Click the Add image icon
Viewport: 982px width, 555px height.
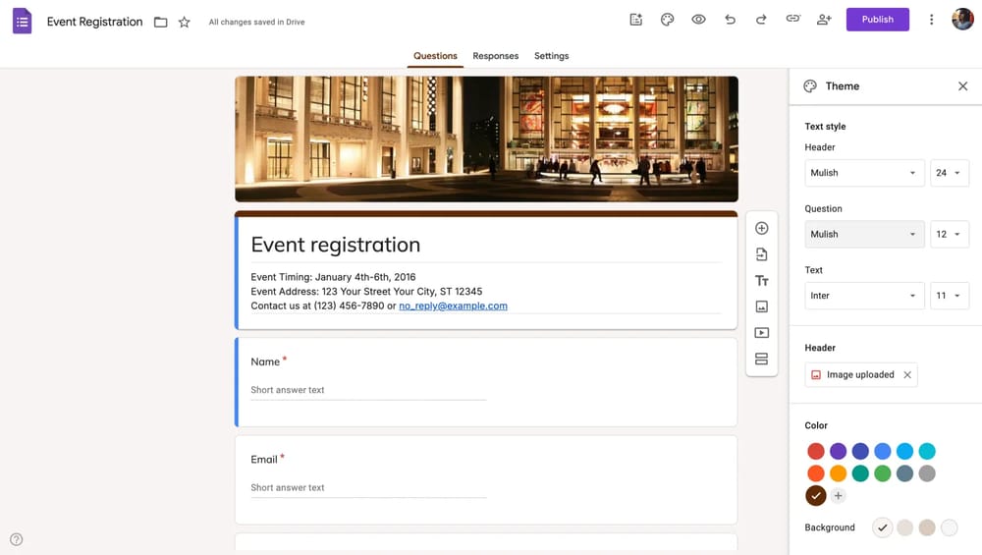[x=761, y=306]
